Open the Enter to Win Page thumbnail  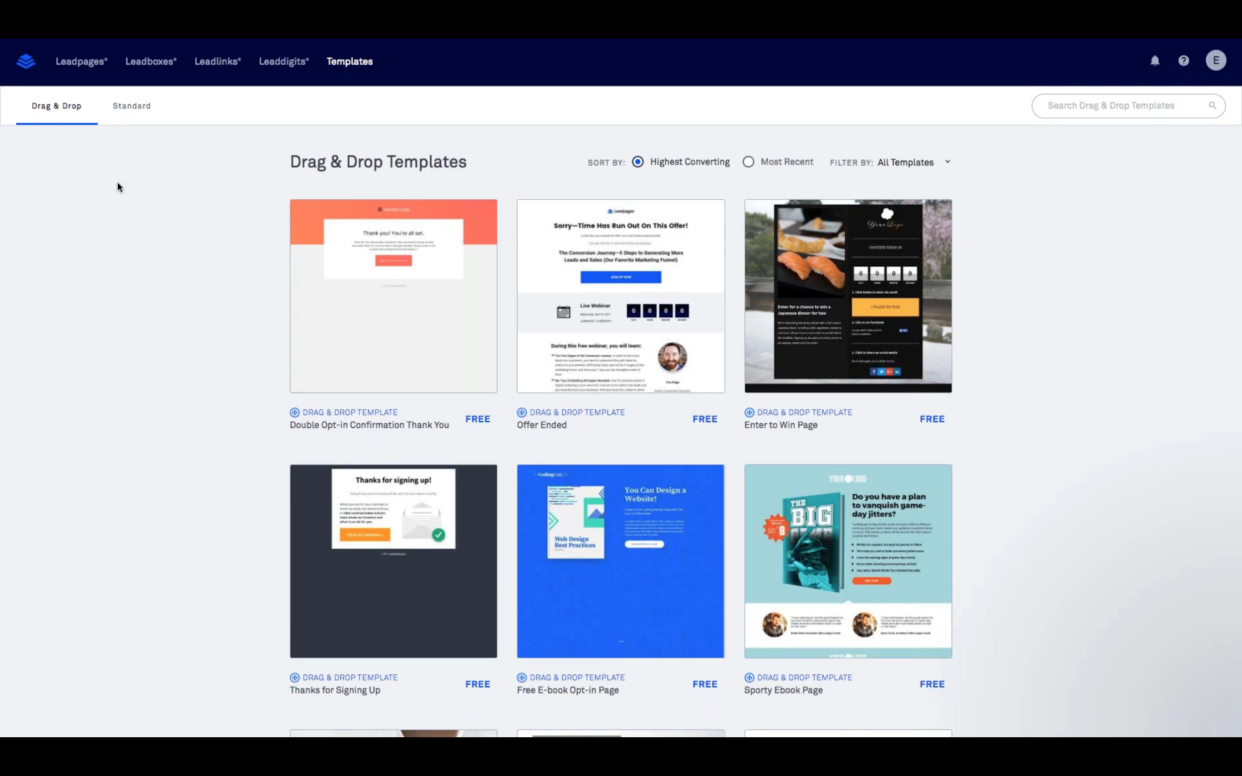848,296
